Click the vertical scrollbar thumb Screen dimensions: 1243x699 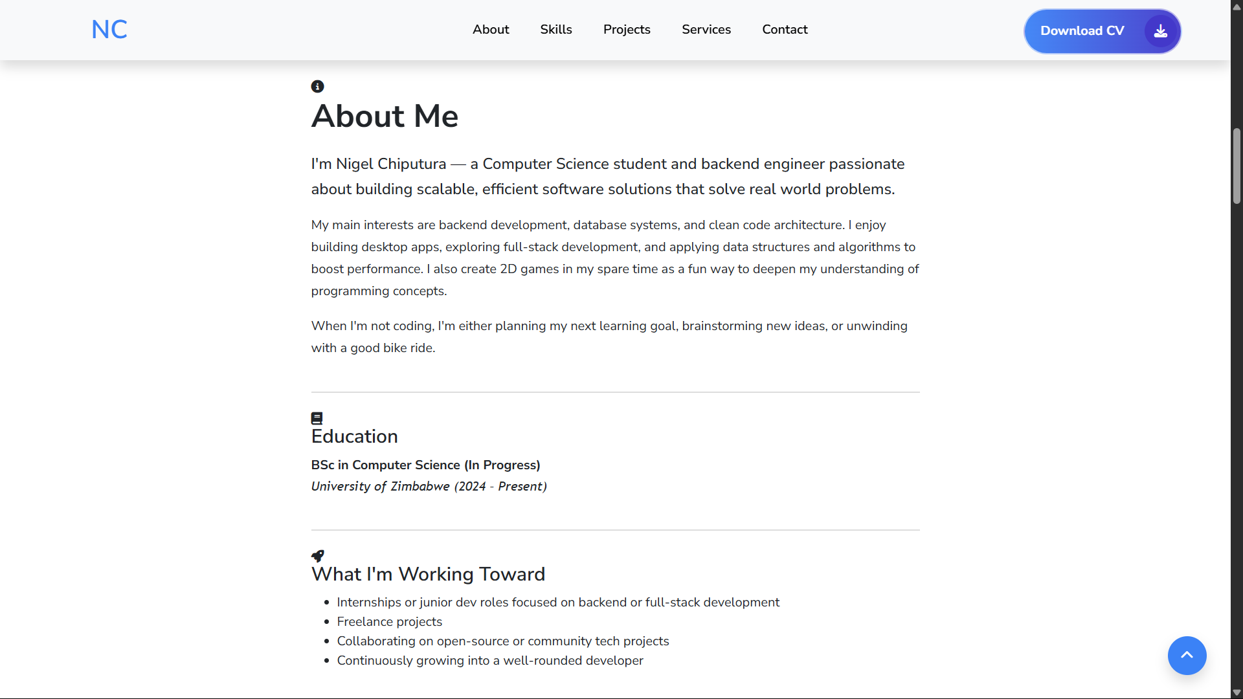click(1237, 166)
